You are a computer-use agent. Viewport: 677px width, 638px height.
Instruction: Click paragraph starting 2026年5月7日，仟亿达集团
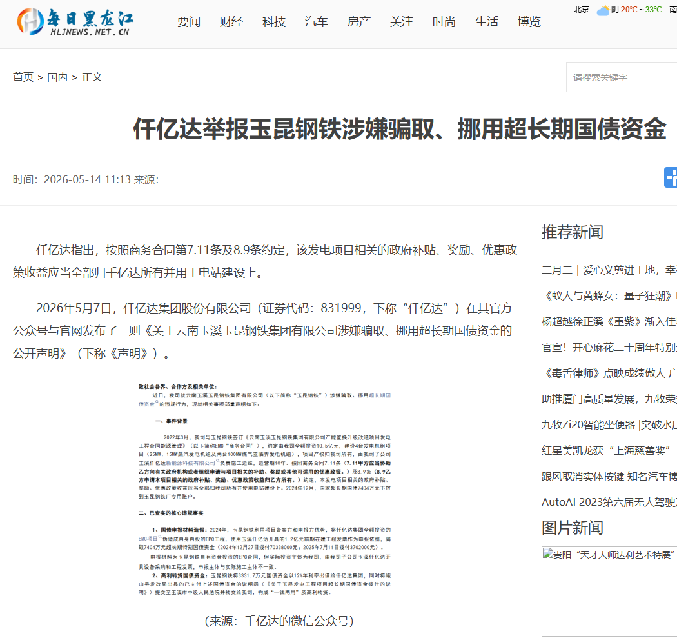tap(262, 331)
